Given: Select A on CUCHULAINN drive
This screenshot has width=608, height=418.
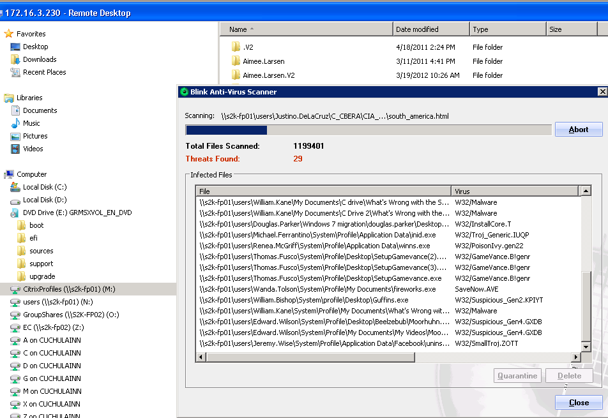Looking at the screenshot, I should tap(46, 341).
